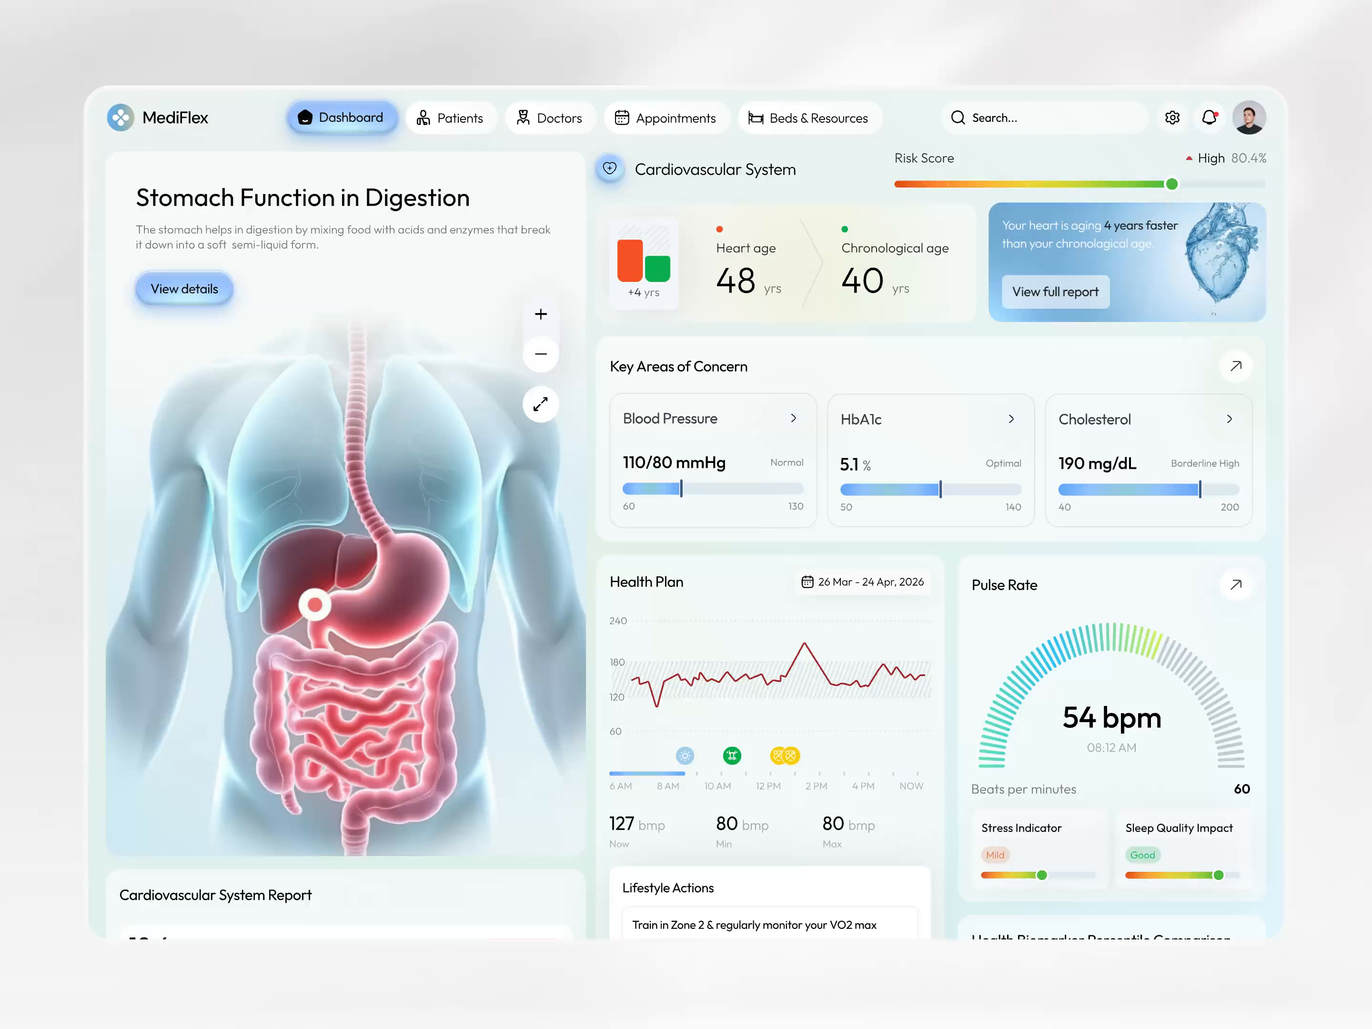1372x1029 pixels.
Task: Click the stomach hotspot marker
Action: [x=315, y=604]
